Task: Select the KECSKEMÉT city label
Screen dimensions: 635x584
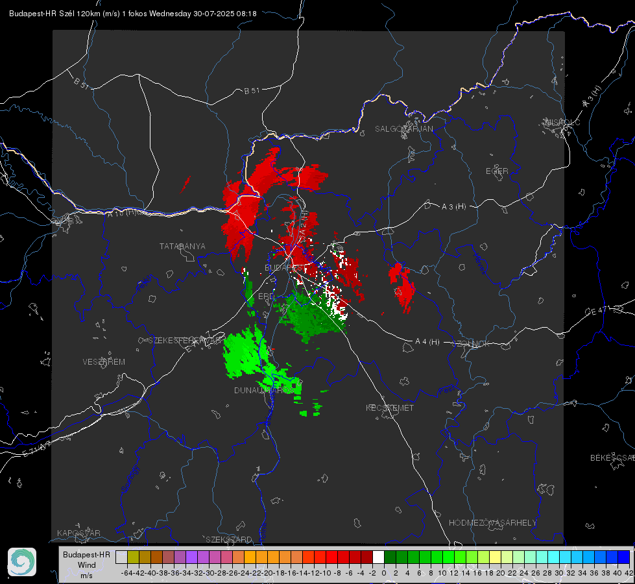Action: pos(390,408)
